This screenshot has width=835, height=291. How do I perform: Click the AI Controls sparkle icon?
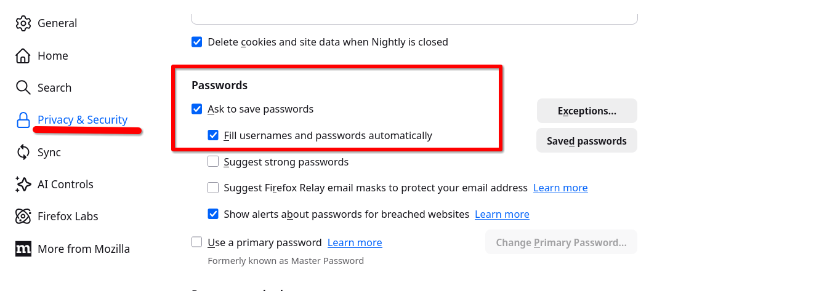pos(23,184)
